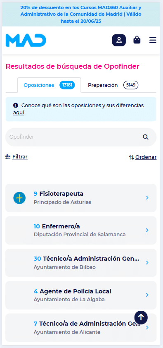Expand the Agente de Policía Local chevron
Image resolution: width=163 pixels, height=348 pixels.
tap(147, 295)
